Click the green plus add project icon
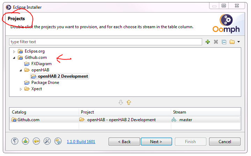The image size is (251, 156). [x=208, y=42]
